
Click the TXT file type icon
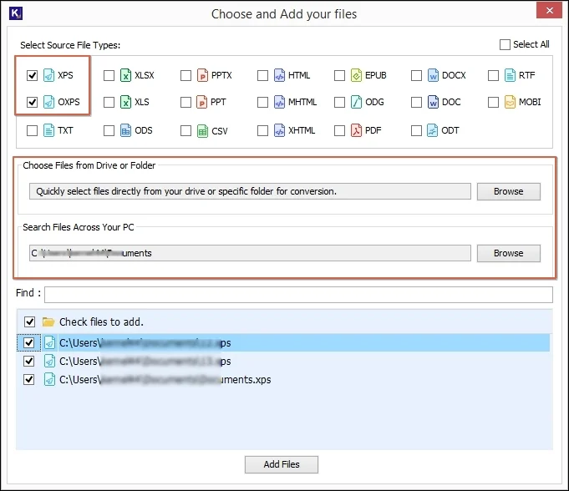(x=48, y=130)
